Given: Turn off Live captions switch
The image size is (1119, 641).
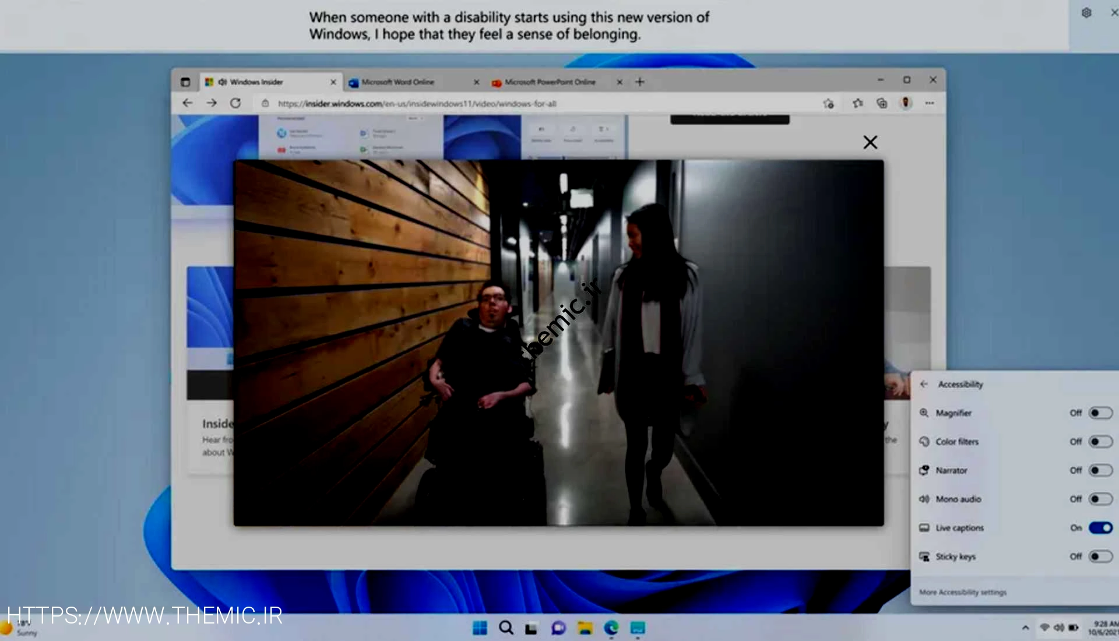Looking at the screenshot, I should coord(1100,527).
